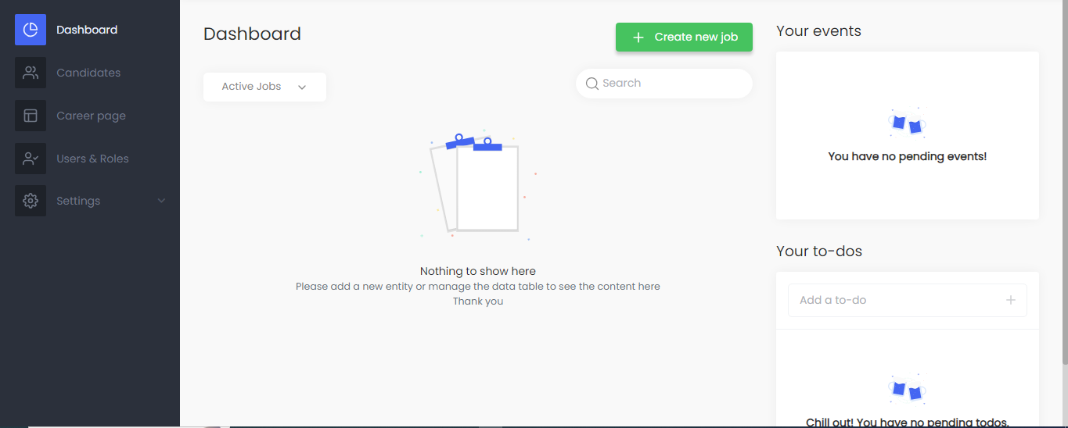1068x428 pixels.
Task: Click the plus icon in to-do field
Action: (x=1010, y=300)
